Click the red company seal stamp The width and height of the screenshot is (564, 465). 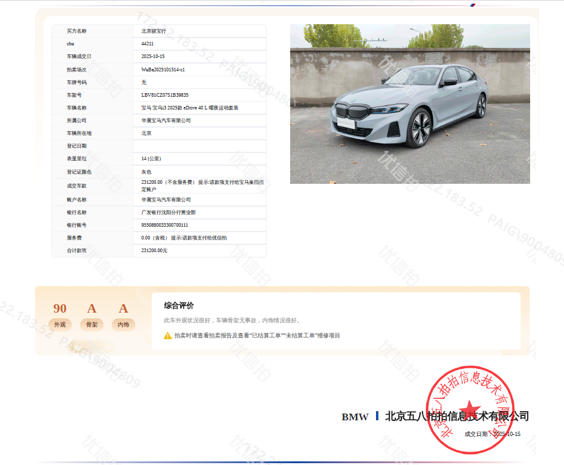[470, 409]
